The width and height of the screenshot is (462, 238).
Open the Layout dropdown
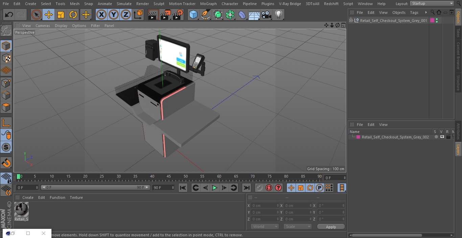click(x=432, y=3)
